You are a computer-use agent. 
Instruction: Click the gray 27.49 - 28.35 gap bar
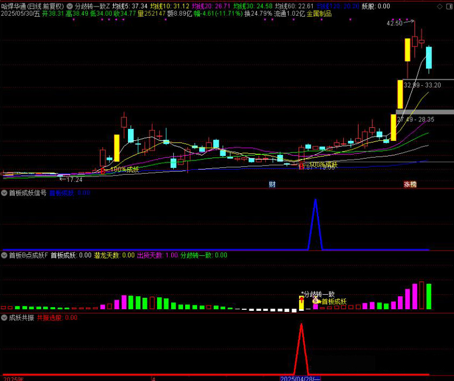(425, 112)
